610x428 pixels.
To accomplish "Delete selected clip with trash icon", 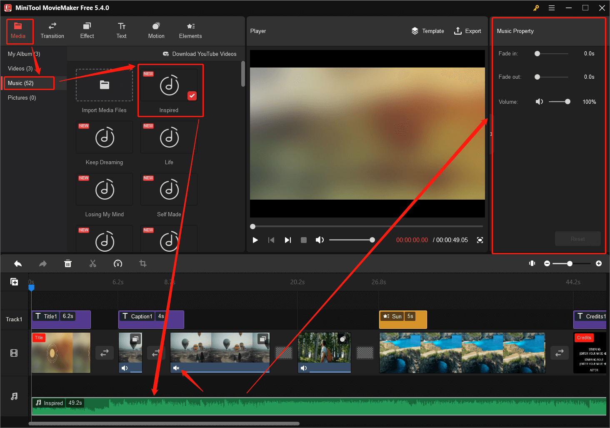I will pyautogui.click(x=68, y=263).
